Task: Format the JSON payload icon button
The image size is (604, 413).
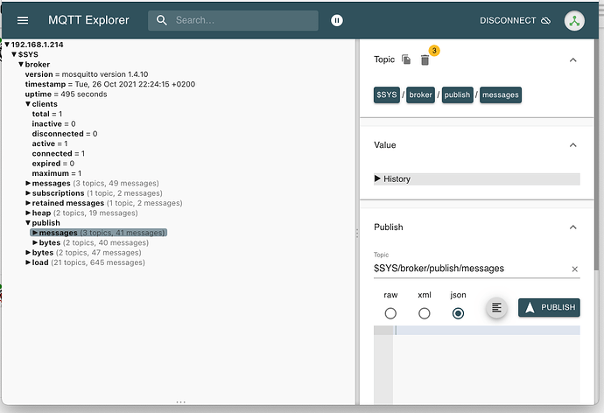Action: [x=496, y=307]
